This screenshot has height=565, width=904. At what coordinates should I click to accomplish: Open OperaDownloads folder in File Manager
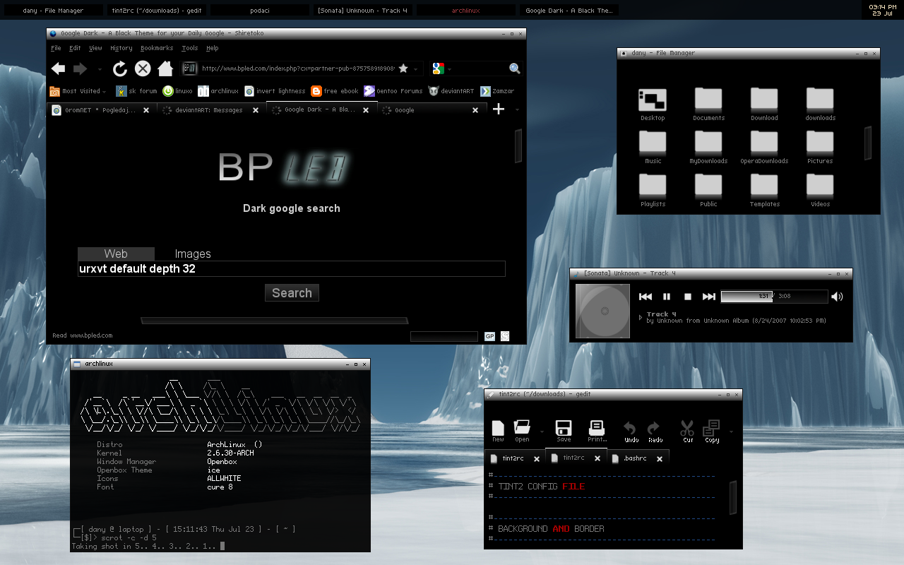(764, 148)
